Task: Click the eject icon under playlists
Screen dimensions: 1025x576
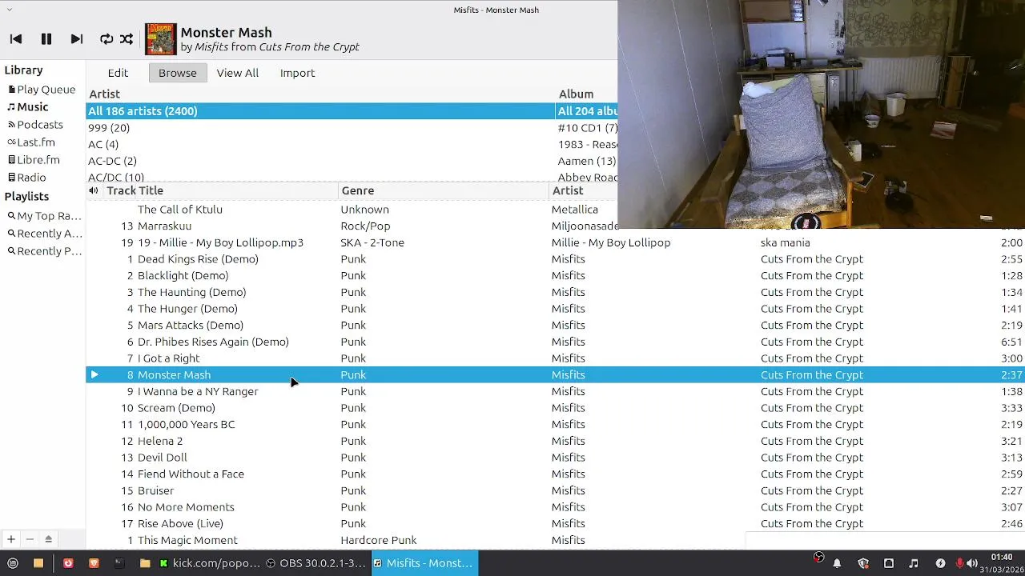Action: click(x=48, y=539)
